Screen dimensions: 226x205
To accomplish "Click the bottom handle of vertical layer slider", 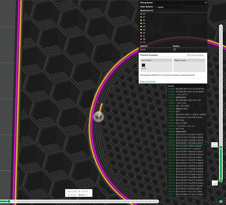I will [x=221, y=180].
